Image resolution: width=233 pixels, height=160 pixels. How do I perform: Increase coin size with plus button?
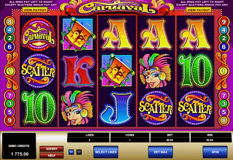click(x=79, y=152)
